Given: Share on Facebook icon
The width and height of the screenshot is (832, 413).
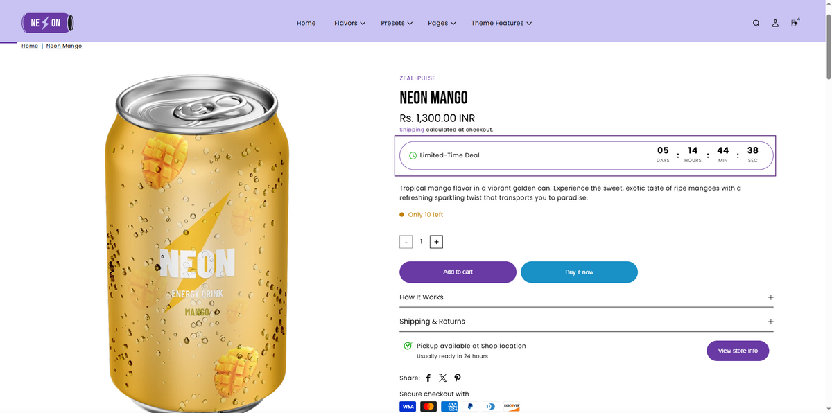Looking at the screenshot, I should pos(428,378).
